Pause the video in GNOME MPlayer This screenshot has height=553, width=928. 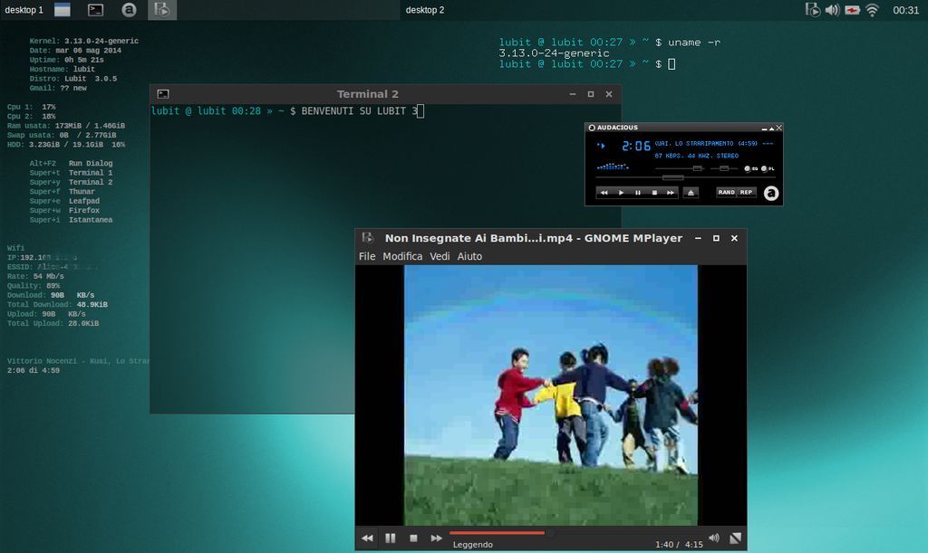point(391,538)
